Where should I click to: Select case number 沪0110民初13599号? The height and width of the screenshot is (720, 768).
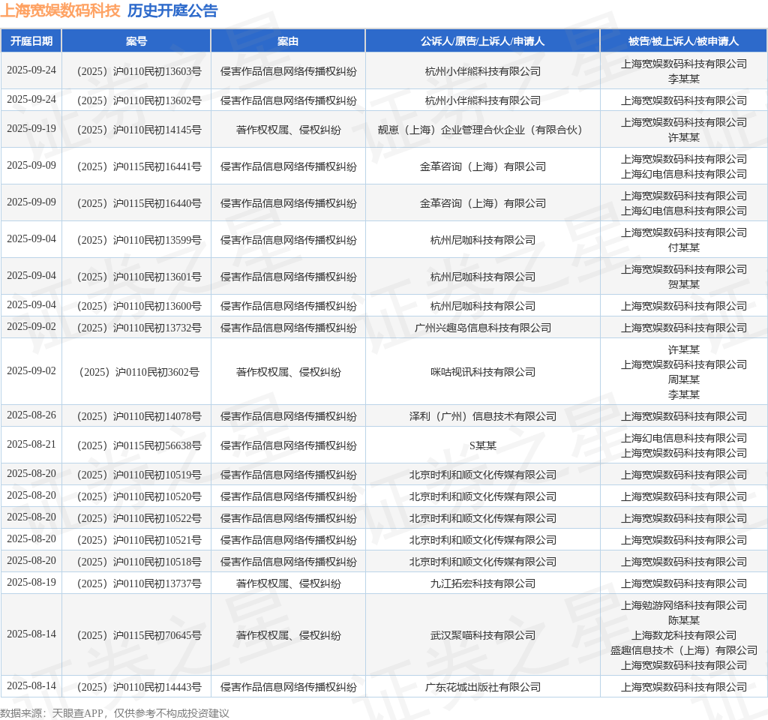[x=139, y=241]
